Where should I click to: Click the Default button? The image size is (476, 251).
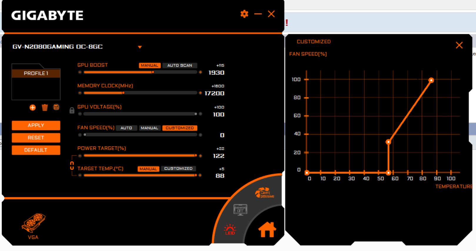(36, 150)
